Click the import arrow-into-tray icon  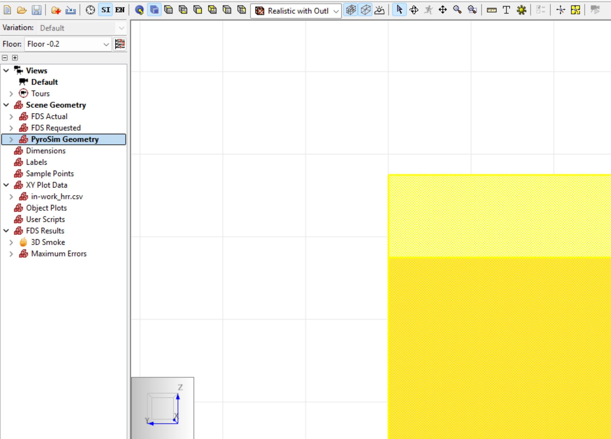click(71, 10)
